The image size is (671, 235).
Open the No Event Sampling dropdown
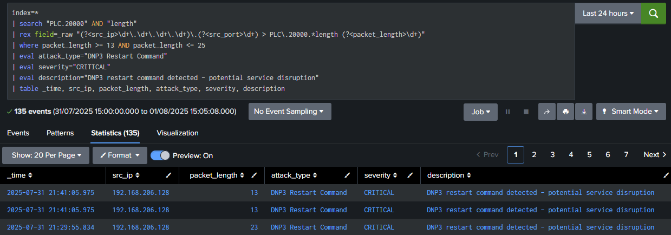click(x=290, y=112)
